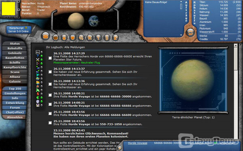The image size is (243, 151).
Task: Click the orange refresh arrows icon beside resources
Action: (x=190, y=32)
